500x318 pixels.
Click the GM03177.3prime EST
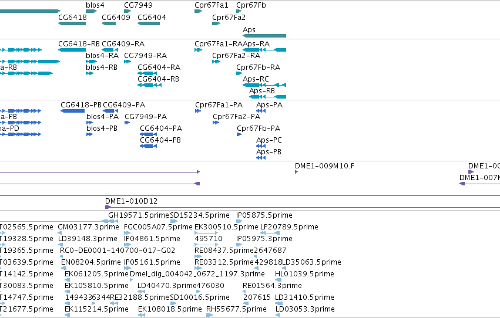(61, 233)
